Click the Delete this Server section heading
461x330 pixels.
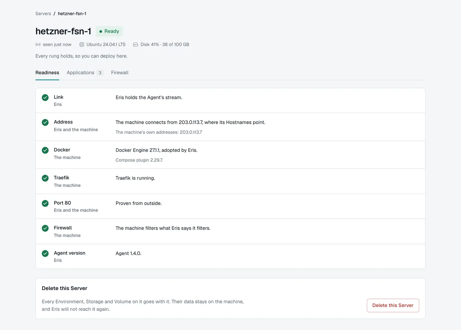(65, 288)
